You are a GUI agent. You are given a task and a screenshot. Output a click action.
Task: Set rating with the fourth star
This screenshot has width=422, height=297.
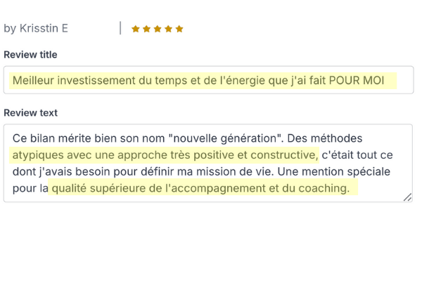click(x=168, y=29)
